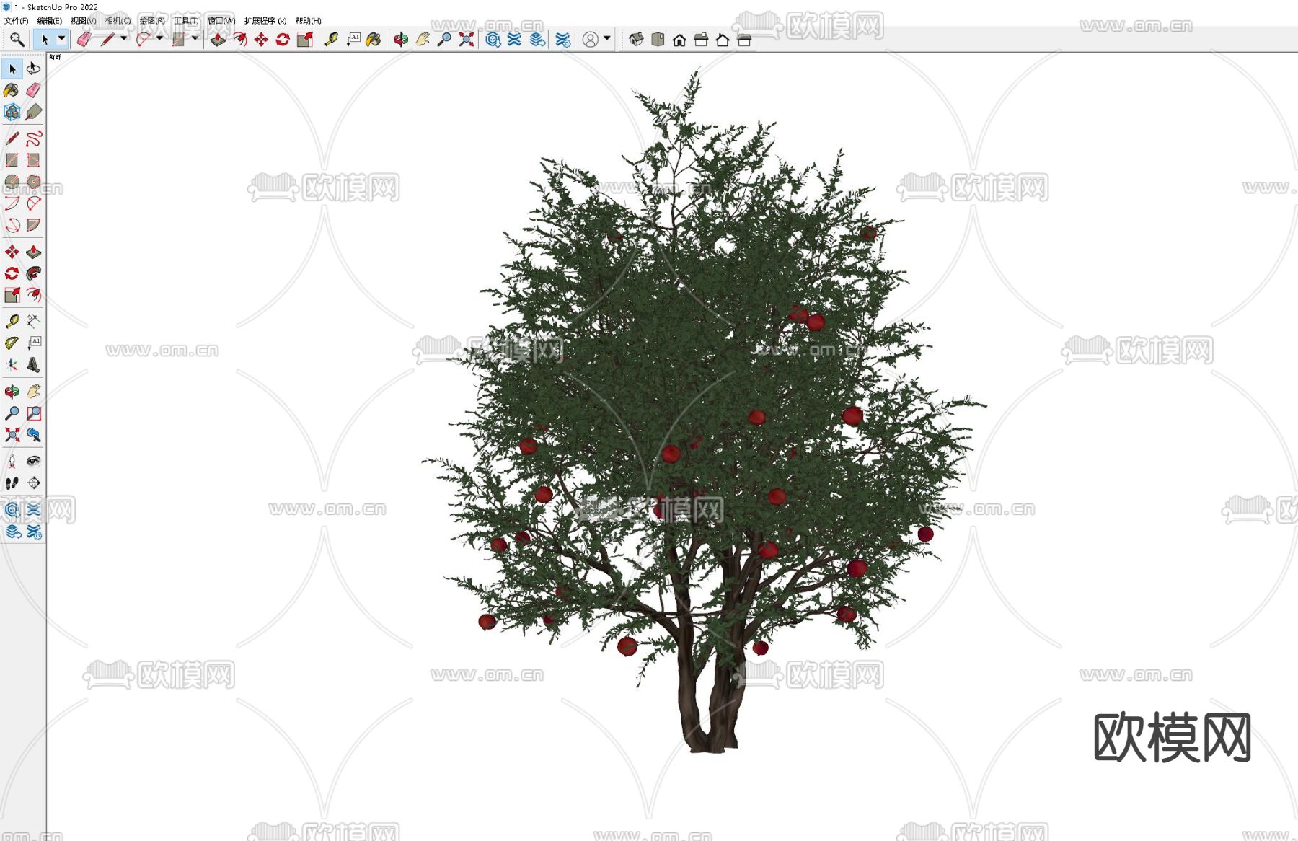Select the Walk footprints tool

click(x=12, y=483)
